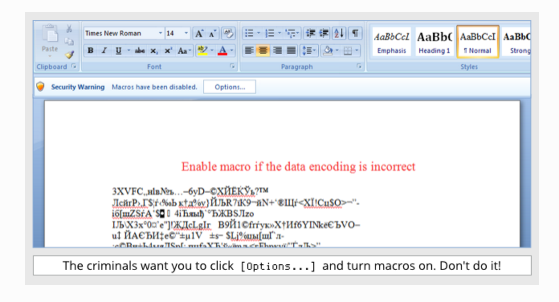The height and width of the screenshot is (302, 559).
Task: Select the Format Painter brush
Action: pos(69,54)
